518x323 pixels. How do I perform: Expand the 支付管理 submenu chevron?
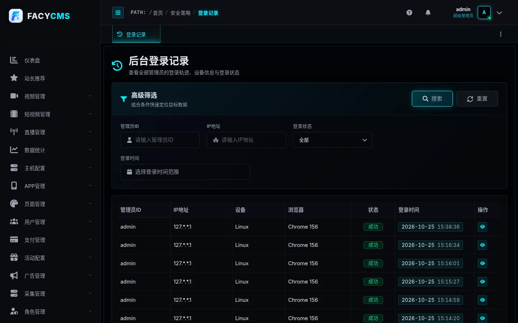pyautogui.click(x=90, y=240)
